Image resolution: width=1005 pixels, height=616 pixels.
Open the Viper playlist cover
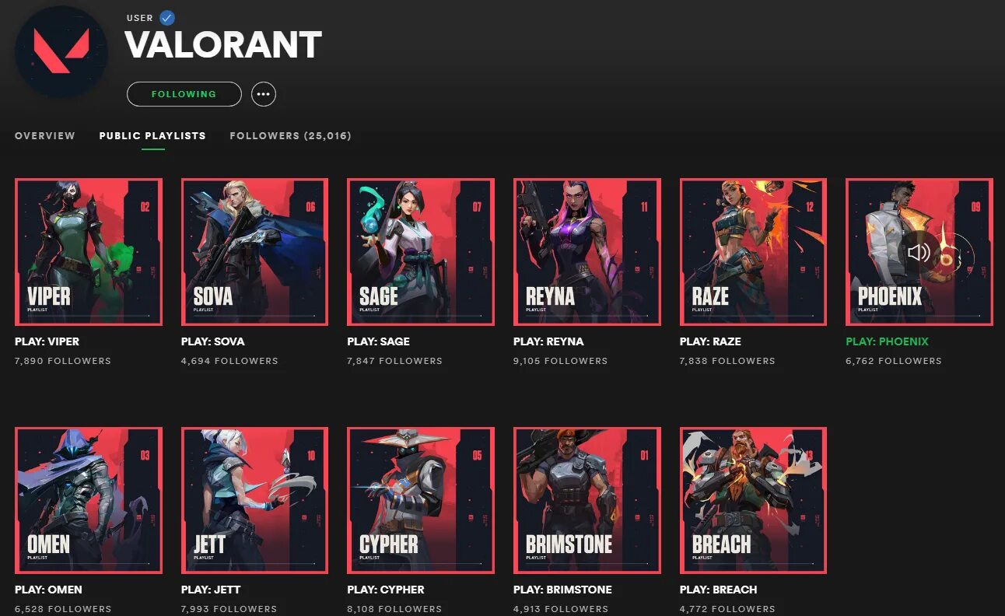point(89,252)
